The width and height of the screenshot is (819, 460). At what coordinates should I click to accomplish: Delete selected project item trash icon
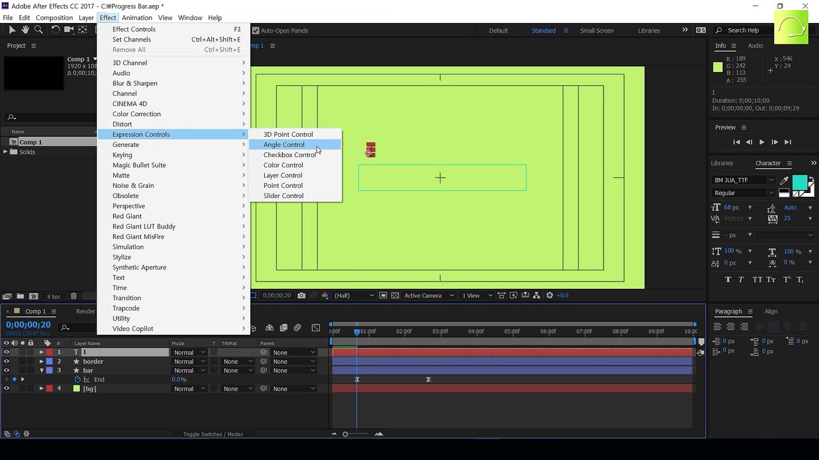74,296
